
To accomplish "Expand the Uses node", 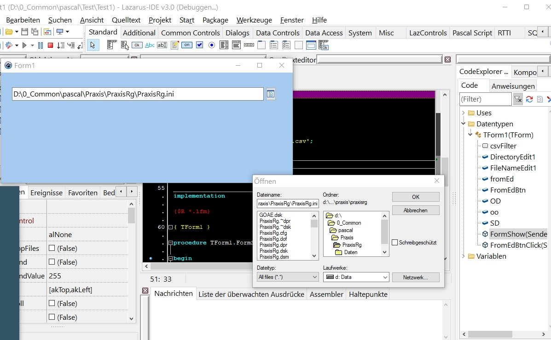I will tap(463, 113).
